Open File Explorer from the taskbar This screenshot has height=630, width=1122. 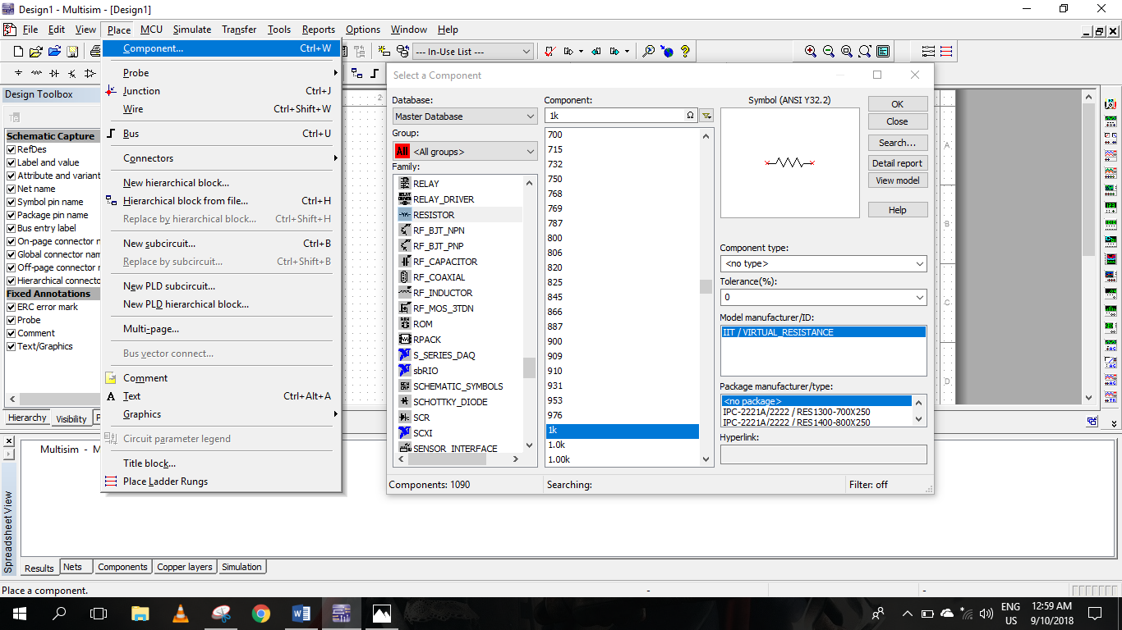coord(140,613)
